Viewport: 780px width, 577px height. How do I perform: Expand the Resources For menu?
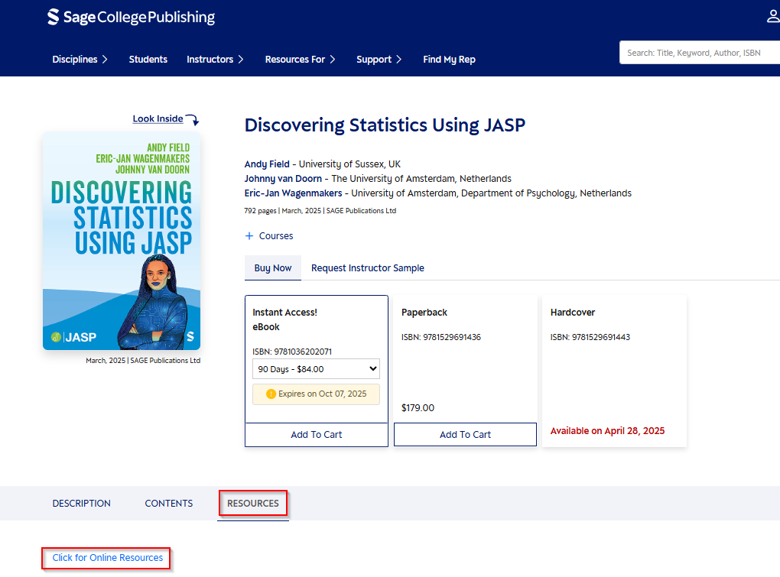[x=301, y=60]
